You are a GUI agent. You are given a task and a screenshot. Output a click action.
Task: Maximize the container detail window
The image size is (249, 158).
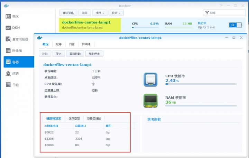pos(234,38)
